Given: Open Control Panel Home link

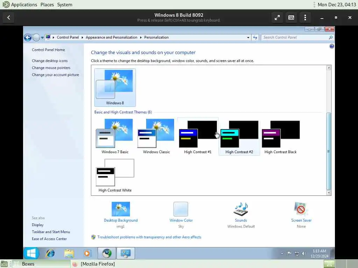Looking at the screenshot, I should pos(48,50).
